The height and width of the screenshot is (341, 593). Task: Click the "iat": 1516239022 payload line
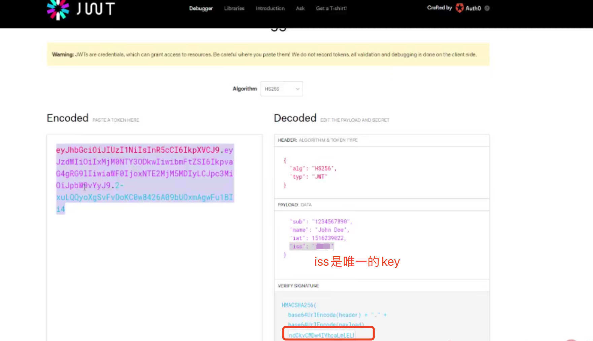pyautogui.click(x=318, y=238)
